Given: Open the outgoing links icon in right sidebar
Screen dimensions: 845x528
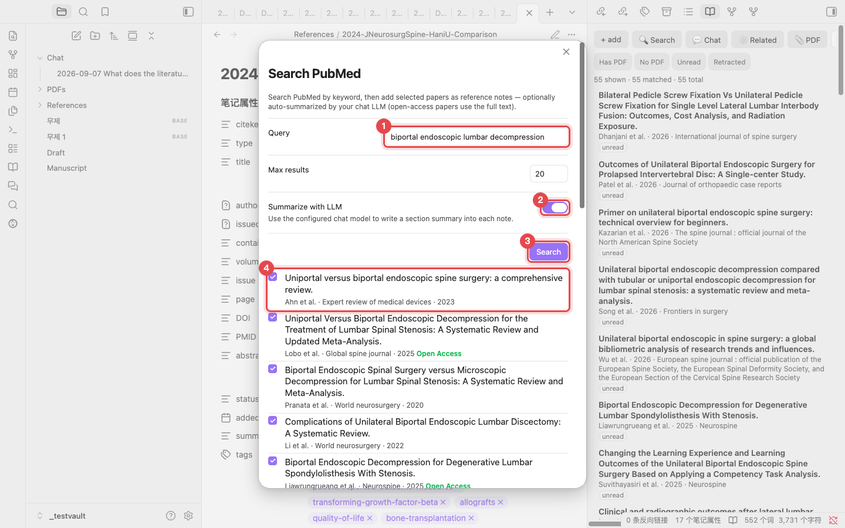Looking at the screenshot, I should 623,12.
